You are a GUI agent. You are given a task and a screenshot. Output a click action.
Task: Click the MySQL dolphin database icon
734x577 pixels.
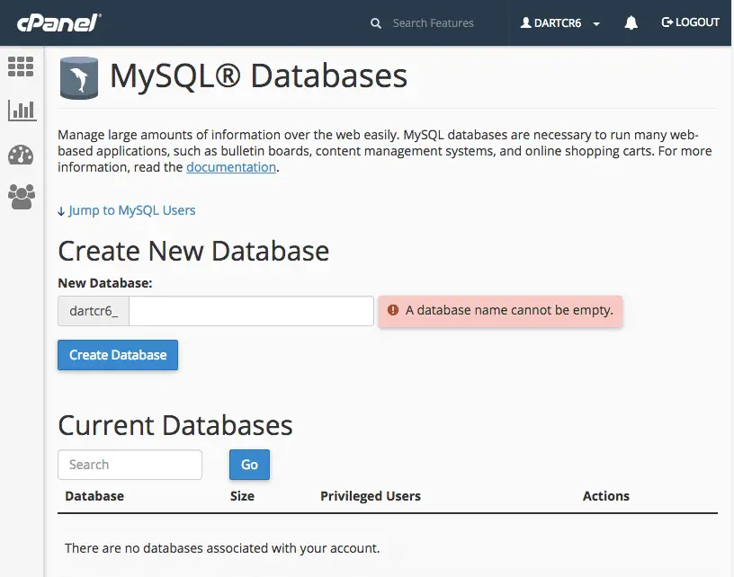point(79,77)
